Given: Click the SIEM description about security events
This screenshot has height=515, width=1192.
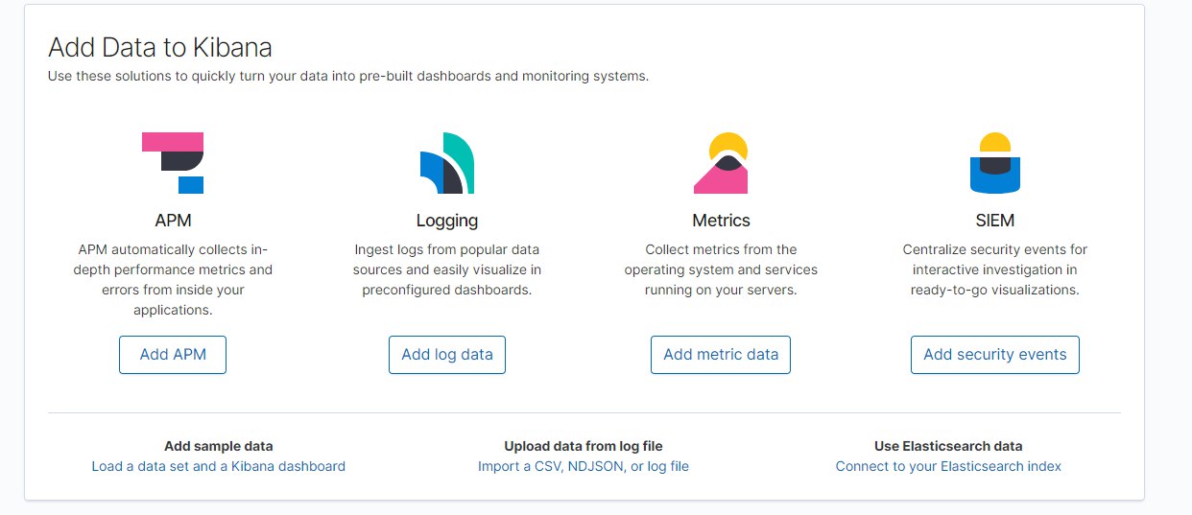Looking at the screenshot, I should [x=995, y=269].
